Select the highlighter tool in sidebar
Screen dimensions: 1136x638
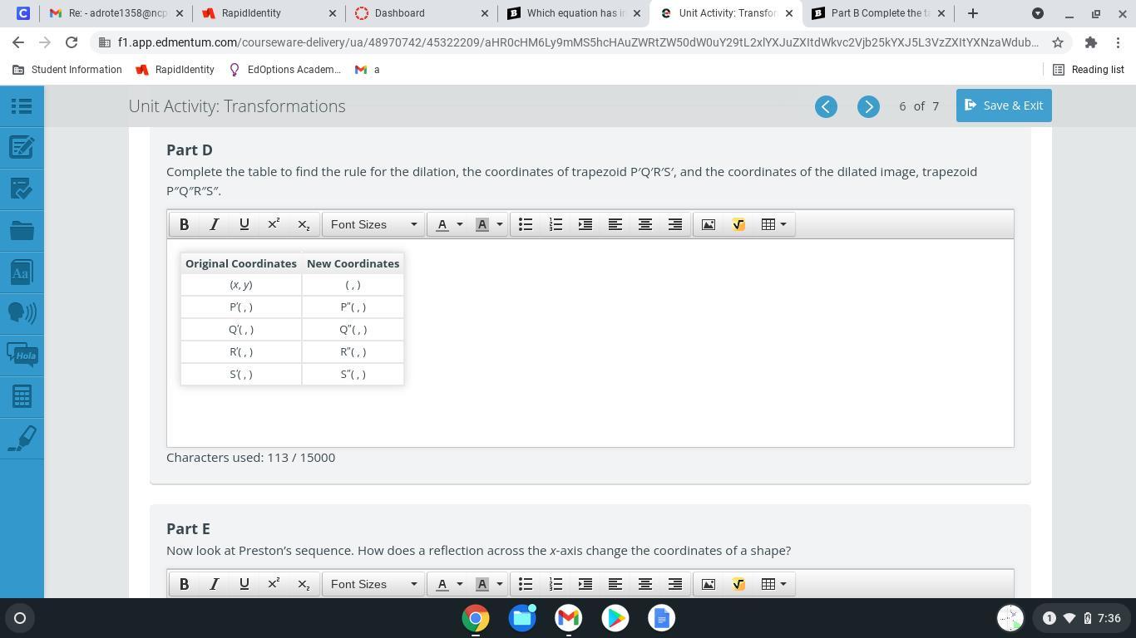22,438
